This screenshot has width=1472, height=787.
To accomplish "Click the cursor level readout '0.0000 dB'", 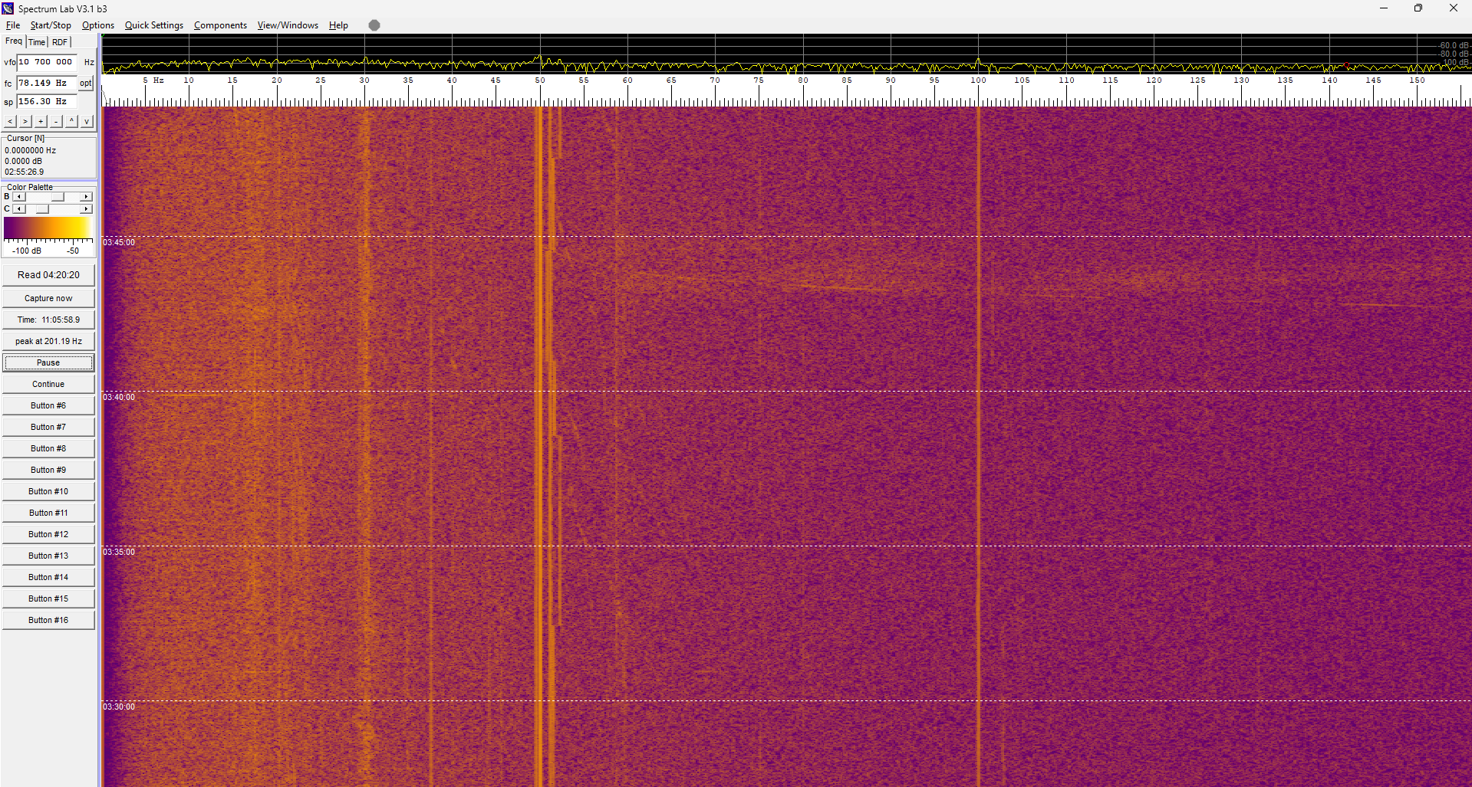I will [24, 161].
